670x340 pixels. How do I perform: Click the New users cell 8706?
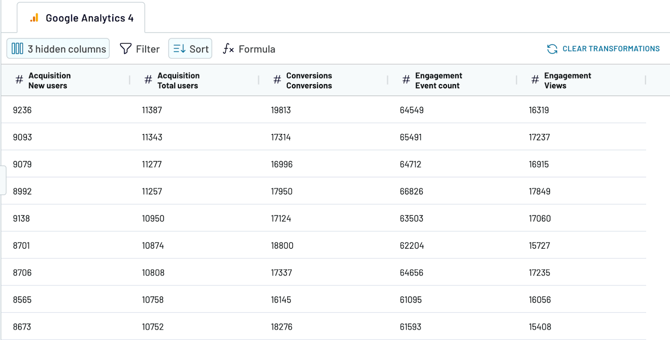click(22, 273)
